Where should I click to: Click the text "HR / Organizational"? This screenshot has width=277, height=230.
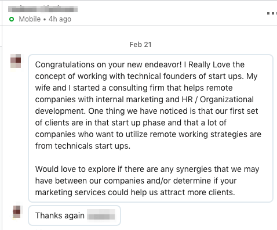pyautogui.click(x=217, y=99)
